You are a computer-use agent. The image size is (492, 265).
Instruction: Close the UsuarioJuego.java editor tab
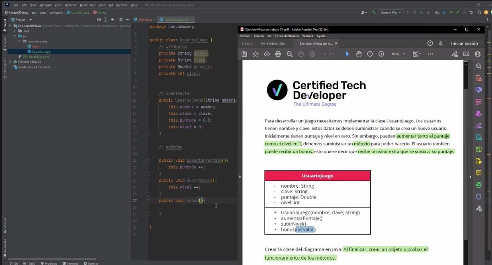192,20
